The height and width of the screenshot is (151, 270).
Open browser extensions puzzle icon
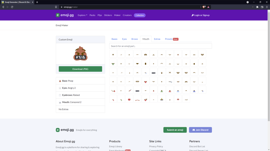point(257,7)
